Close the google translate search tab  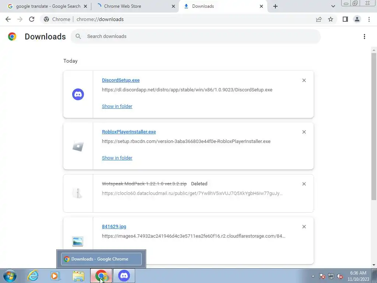85,6
